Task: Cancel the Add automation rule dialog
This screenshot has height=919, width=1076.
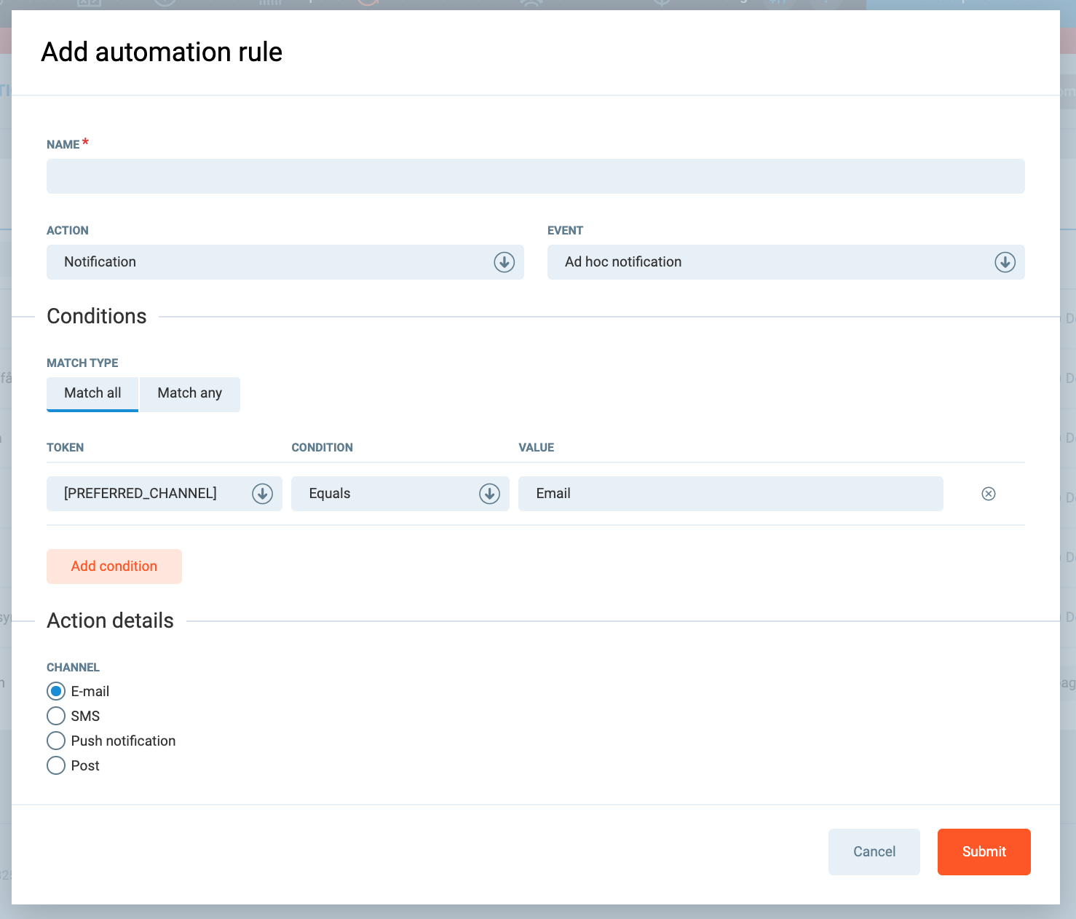Action: 874,851
